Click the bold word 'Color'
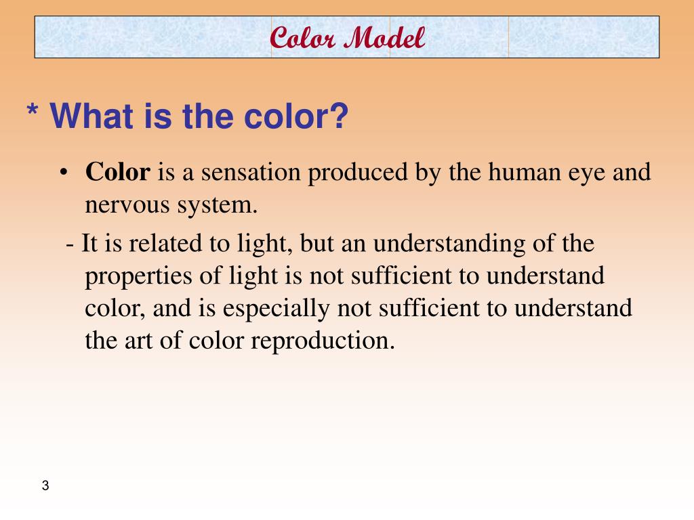694x520 pixels. coord(118,171)
